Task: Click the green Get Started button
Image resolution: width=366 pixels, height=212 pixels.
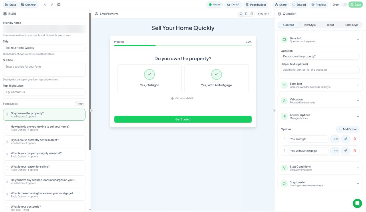Action: (183, 119)
